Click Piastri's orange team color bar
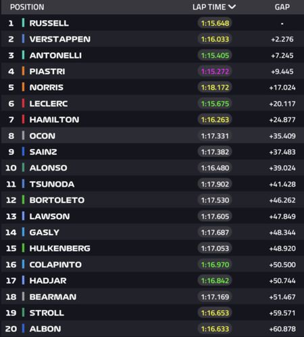 pos(23,71)
